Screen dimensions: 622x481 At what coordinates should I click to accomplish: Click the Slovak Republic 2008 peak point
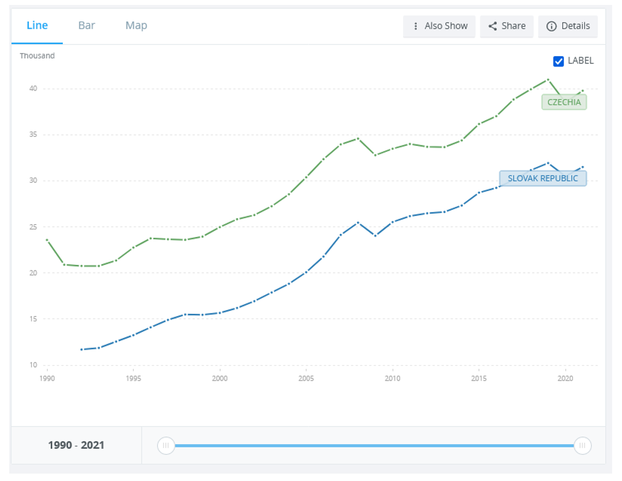[358, 222]
